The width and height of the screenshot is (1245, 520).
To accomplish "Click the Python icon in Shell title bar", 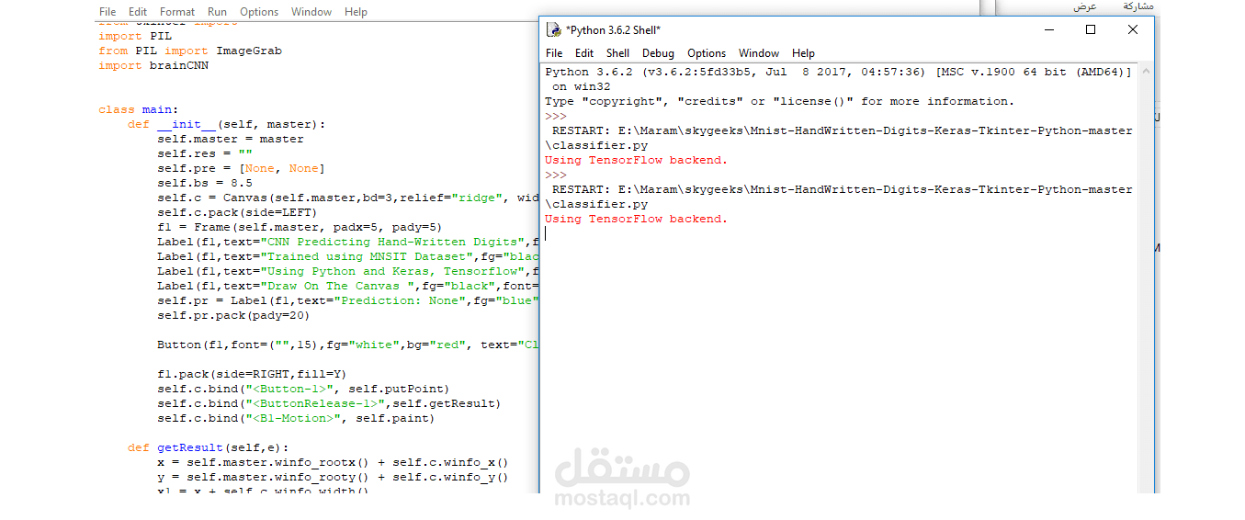I will [x=553, y=30].
